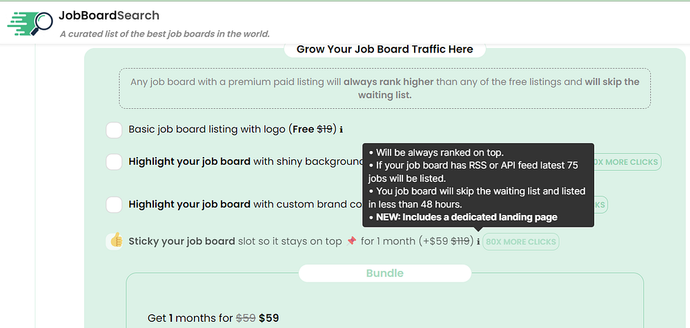This screenshot has height=328, width=690.
Task: Open the info icon beside Basic listing
Action: coord(342,130)
